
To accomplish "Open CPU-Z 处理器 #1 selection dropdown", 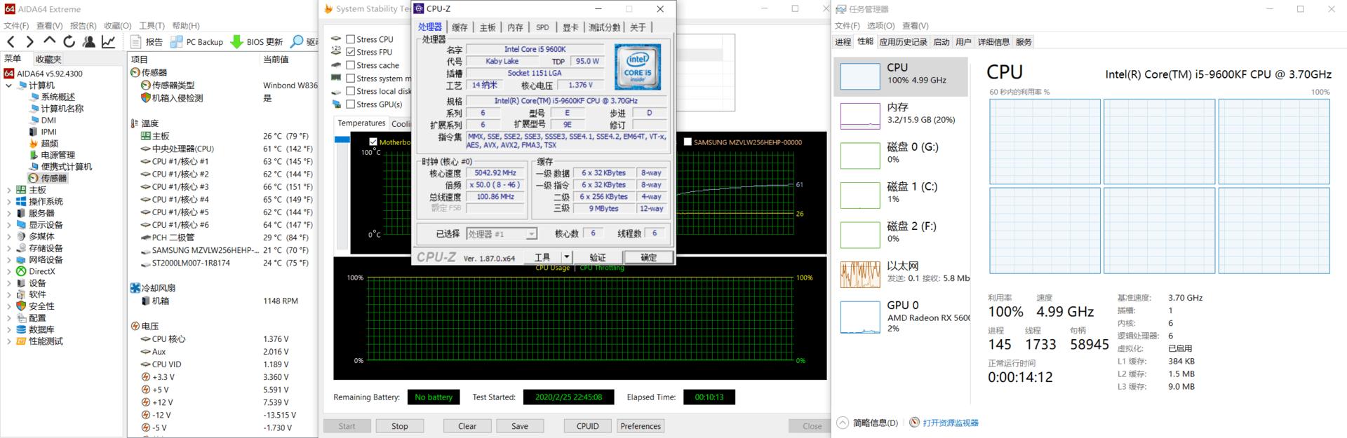I will tap(531, 234).
